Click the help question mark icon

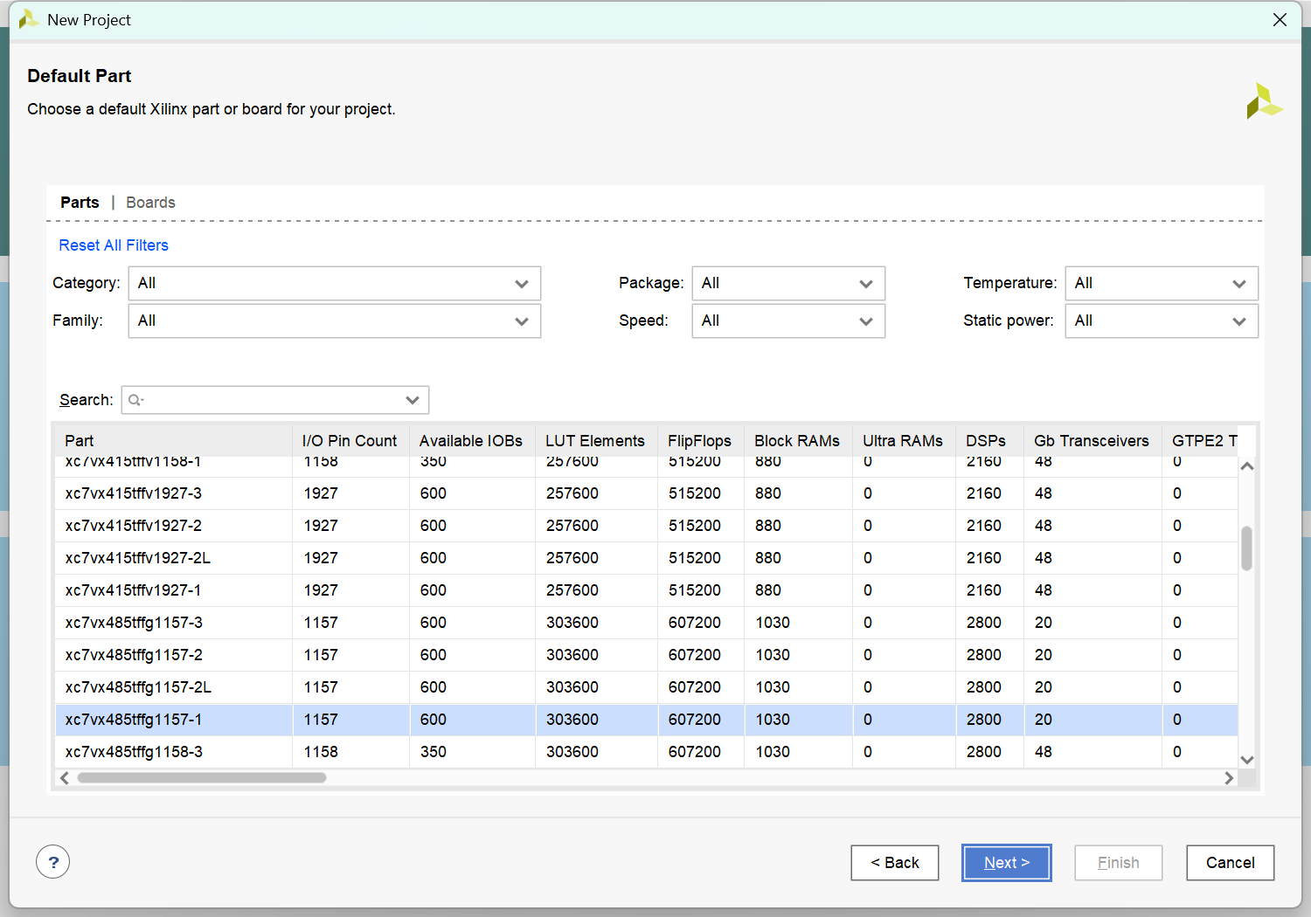(x=53, y=862)
